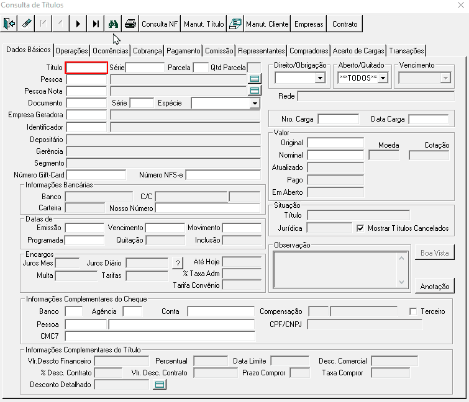Check the Terceiro checkbox
469x402 pixels.
point(413,311)
